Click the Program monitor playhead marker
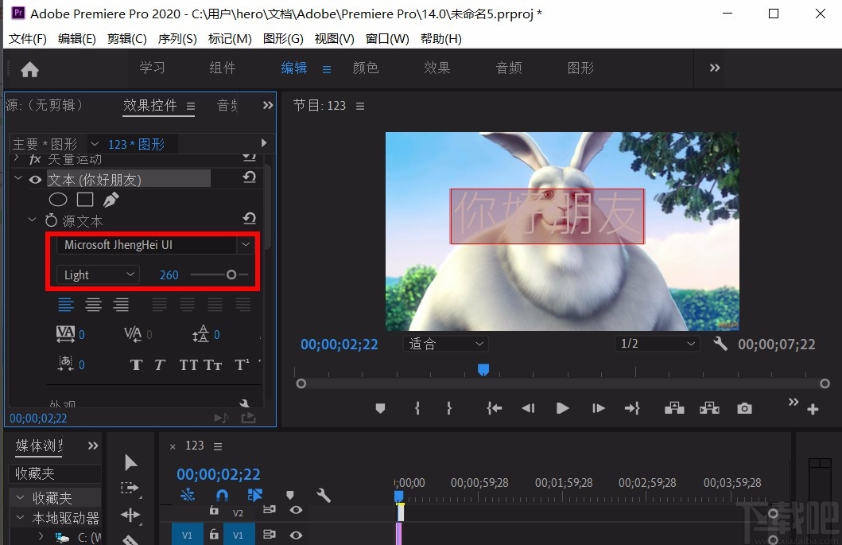The height and width of the screenshot is (545, 842). click(483, 369)
